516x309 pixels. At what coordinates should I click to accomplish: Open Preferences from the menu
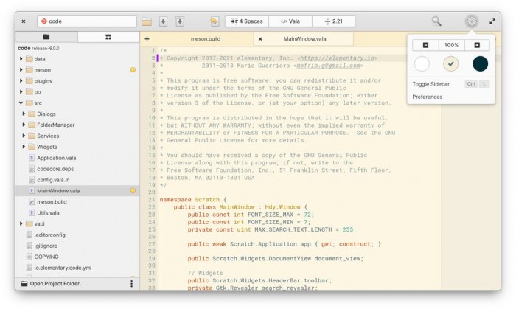pos(428,97)
